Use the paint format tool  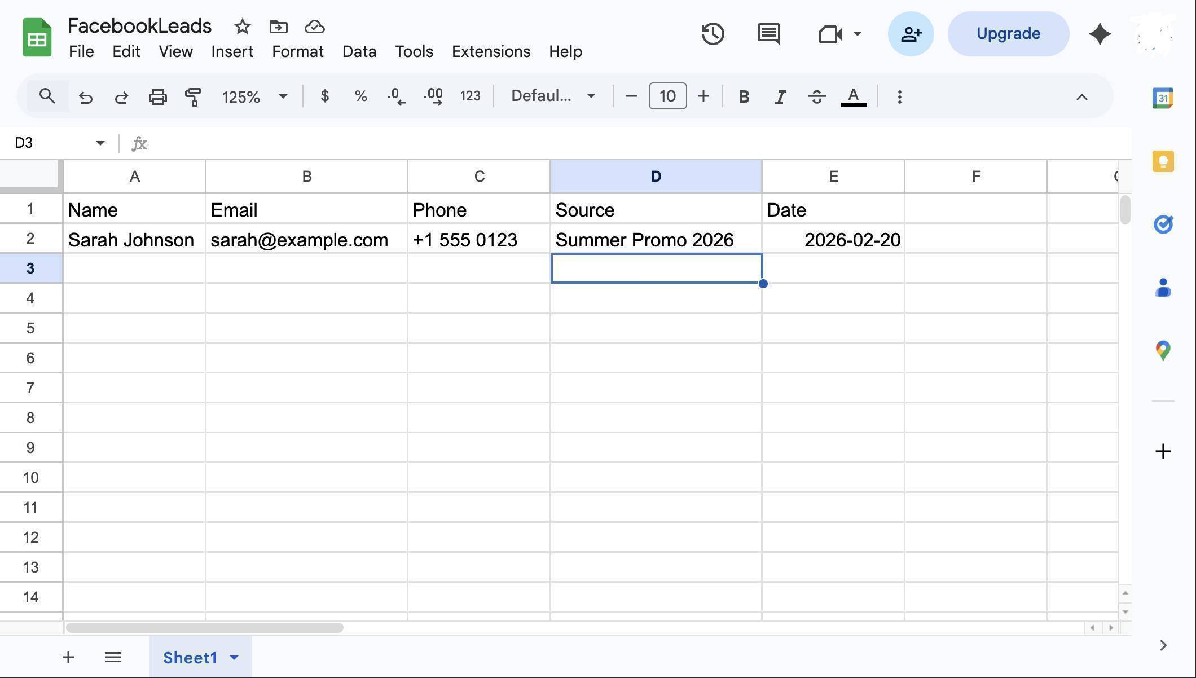pos(193,96)
